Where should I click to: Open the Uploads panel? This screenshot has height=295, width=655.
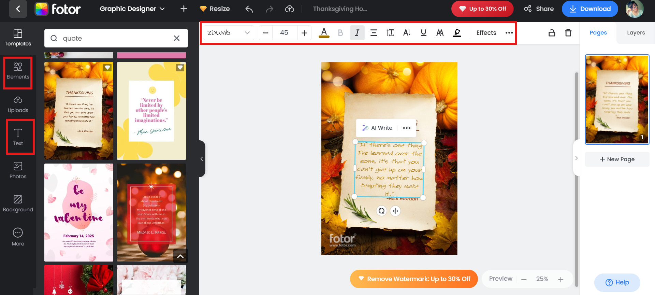coord(18,104)
